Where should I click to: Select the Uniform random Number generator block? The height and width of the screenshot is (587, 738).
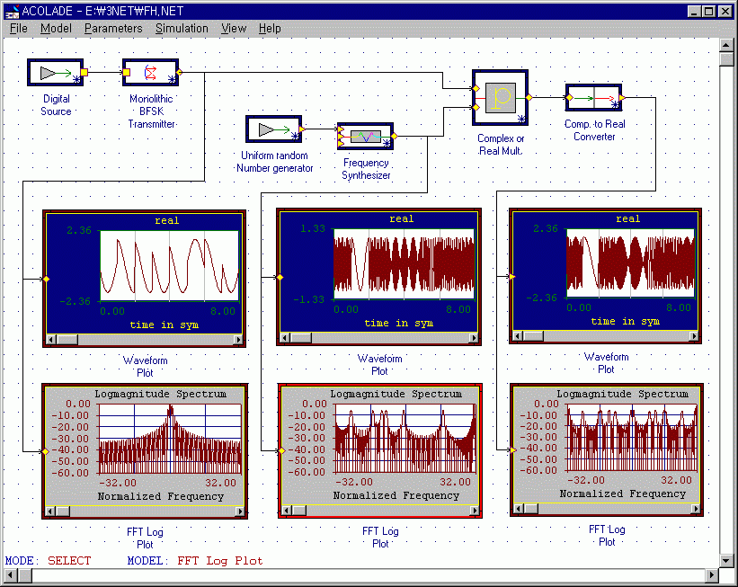[x=273, y=129]
